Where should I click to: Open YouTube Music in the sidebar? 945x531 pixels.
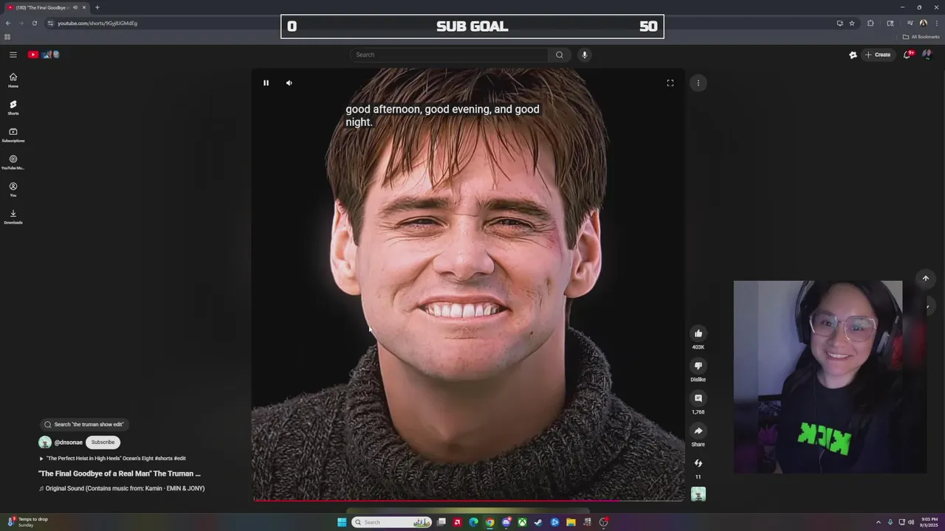pyautogui.click(x=13, y=162)
